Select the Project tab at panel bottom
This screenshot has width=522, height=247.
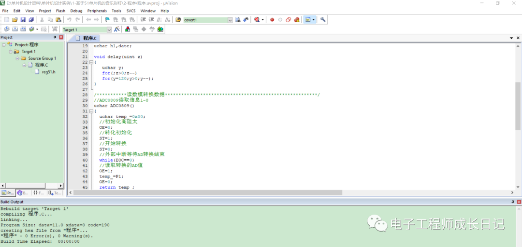pyautogui.click(x=8, y=193)
